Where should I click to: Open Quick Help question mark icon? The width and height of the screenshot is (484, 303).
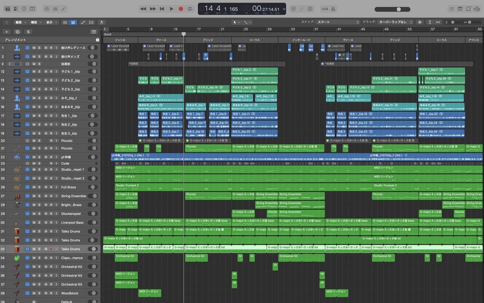tap(24, 9)
